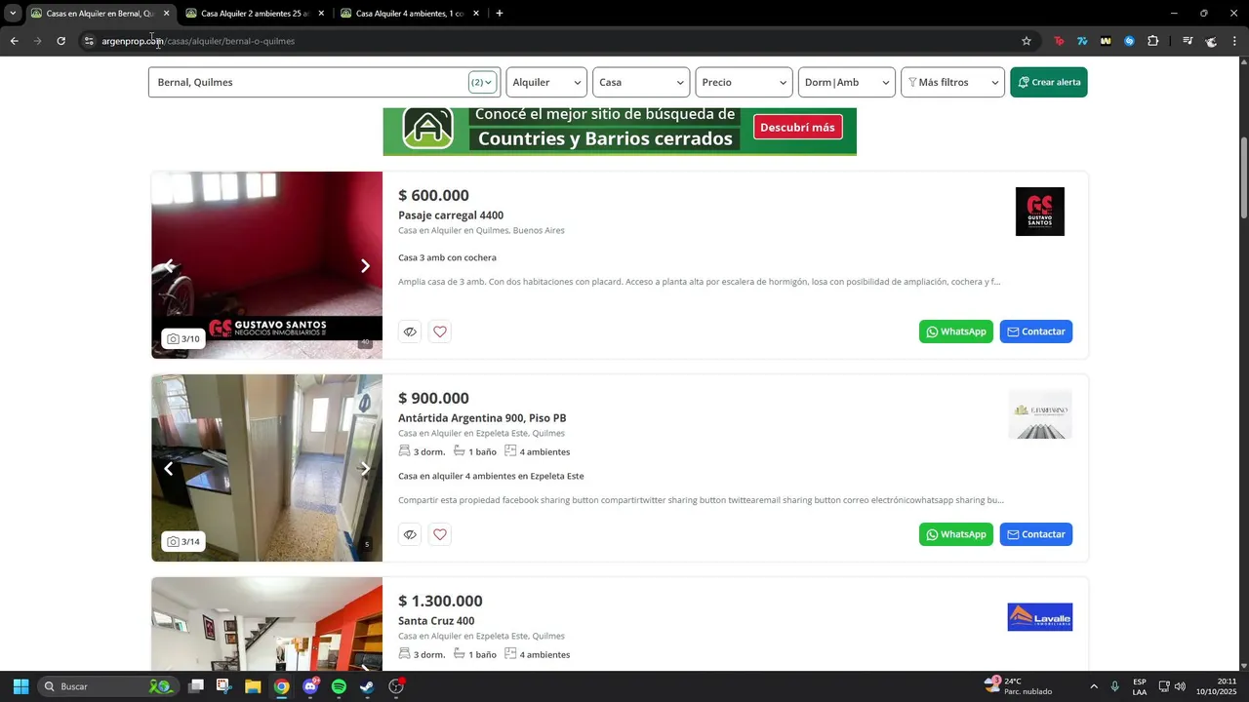The height and width of the screenshot is (702, 1249).
Task: Close the Casa Alquiler 4 ambientes tab
Action: click(476, 13)
